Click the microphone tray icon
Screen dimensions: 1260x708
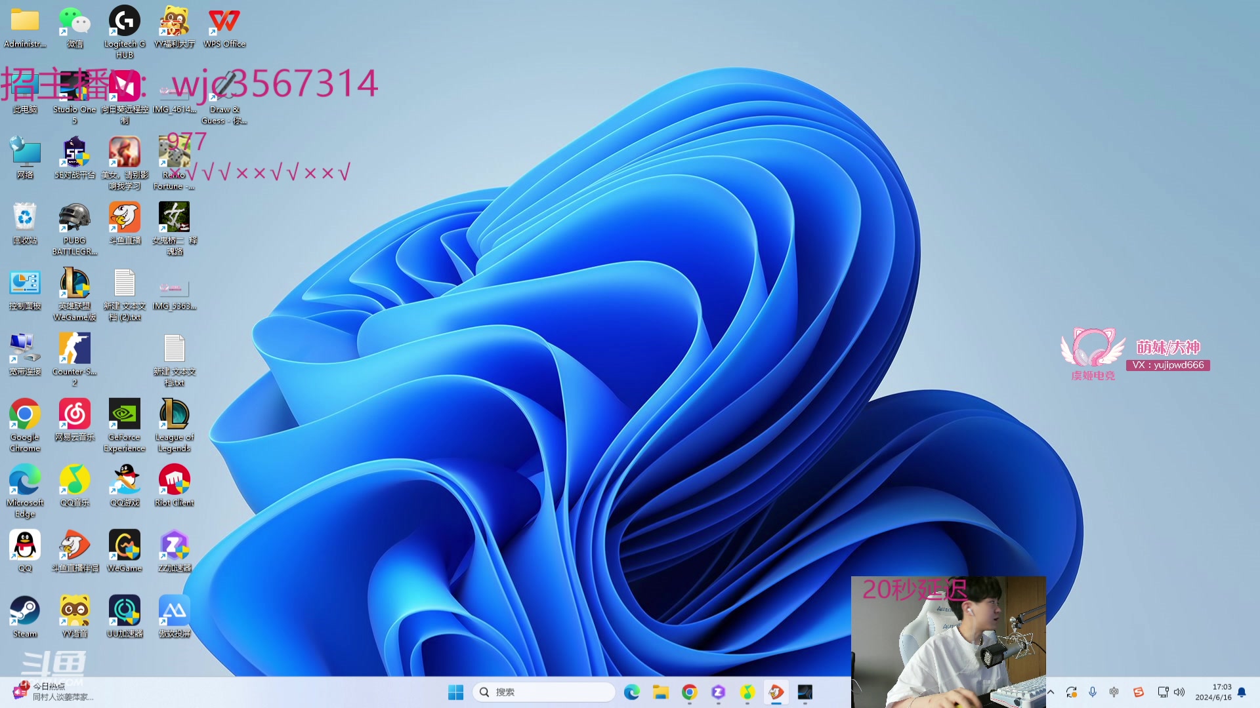[x=1093, y=692]
